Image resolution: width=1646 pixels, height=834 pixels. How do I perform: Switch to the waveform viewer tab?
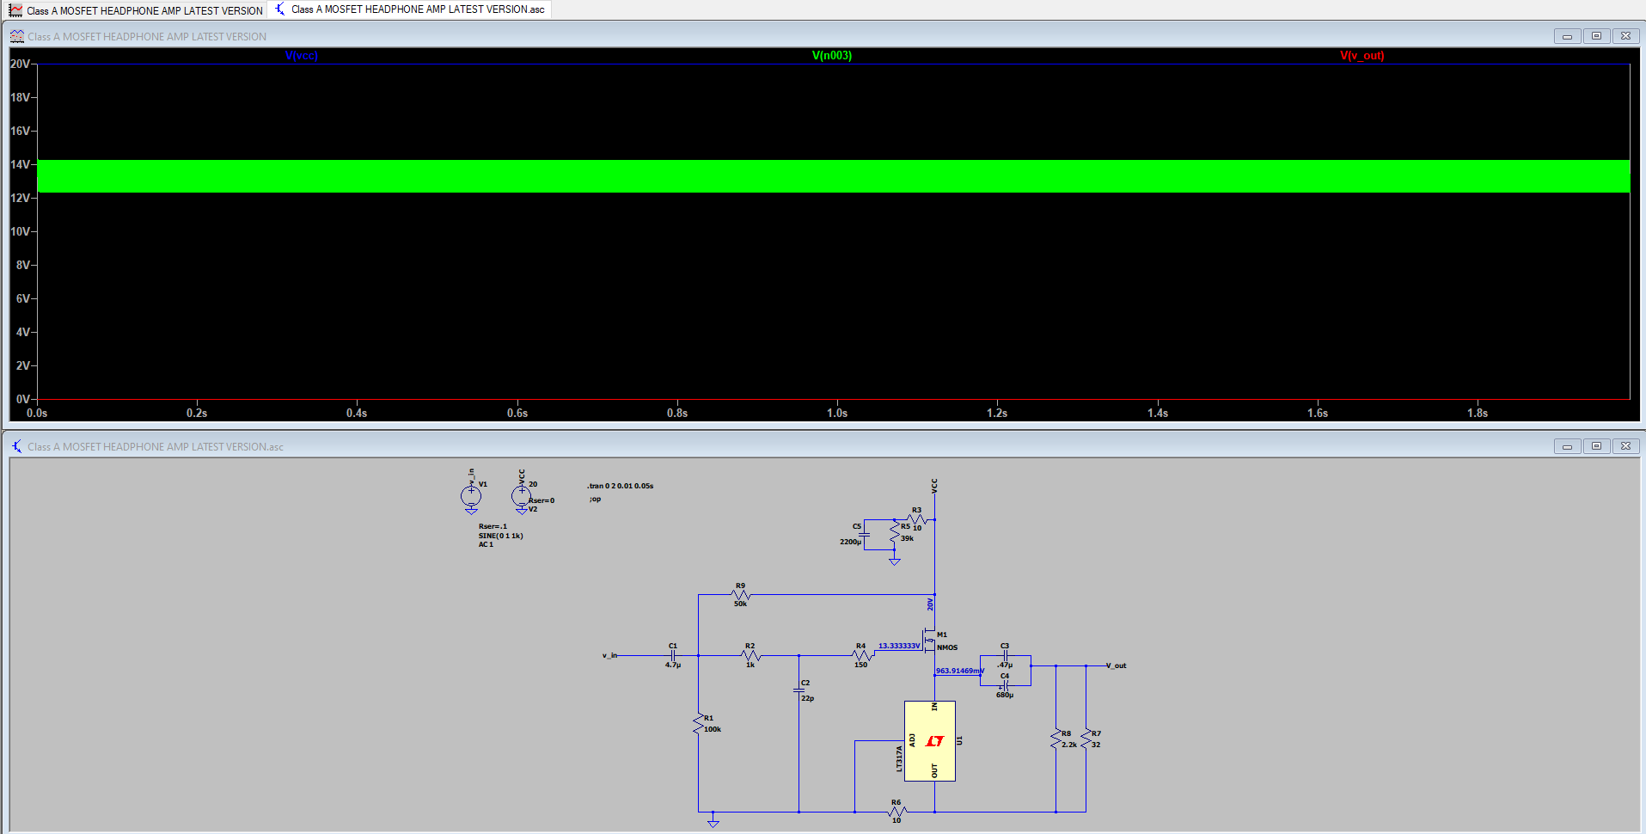136,10
